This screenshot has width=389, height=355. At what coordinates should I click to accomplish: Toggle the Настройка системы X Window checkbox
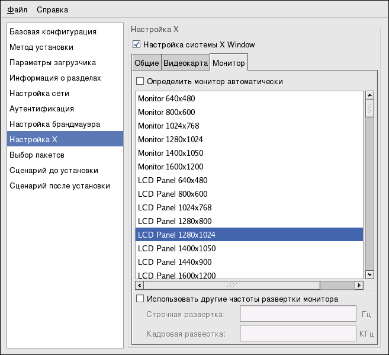point(137,44)
